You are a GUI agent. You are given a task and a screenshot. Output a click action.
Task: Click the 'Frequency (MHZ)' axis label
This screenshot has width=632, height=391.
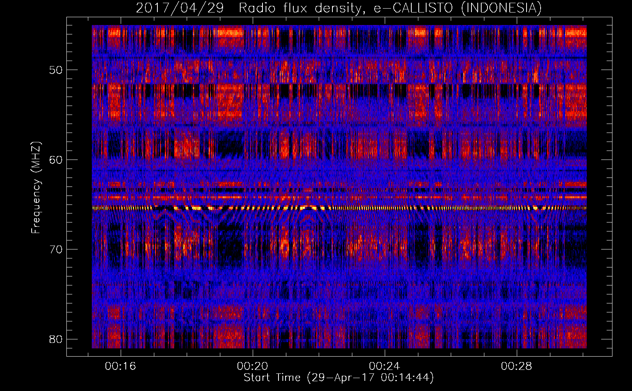click(x=36, y=188)
